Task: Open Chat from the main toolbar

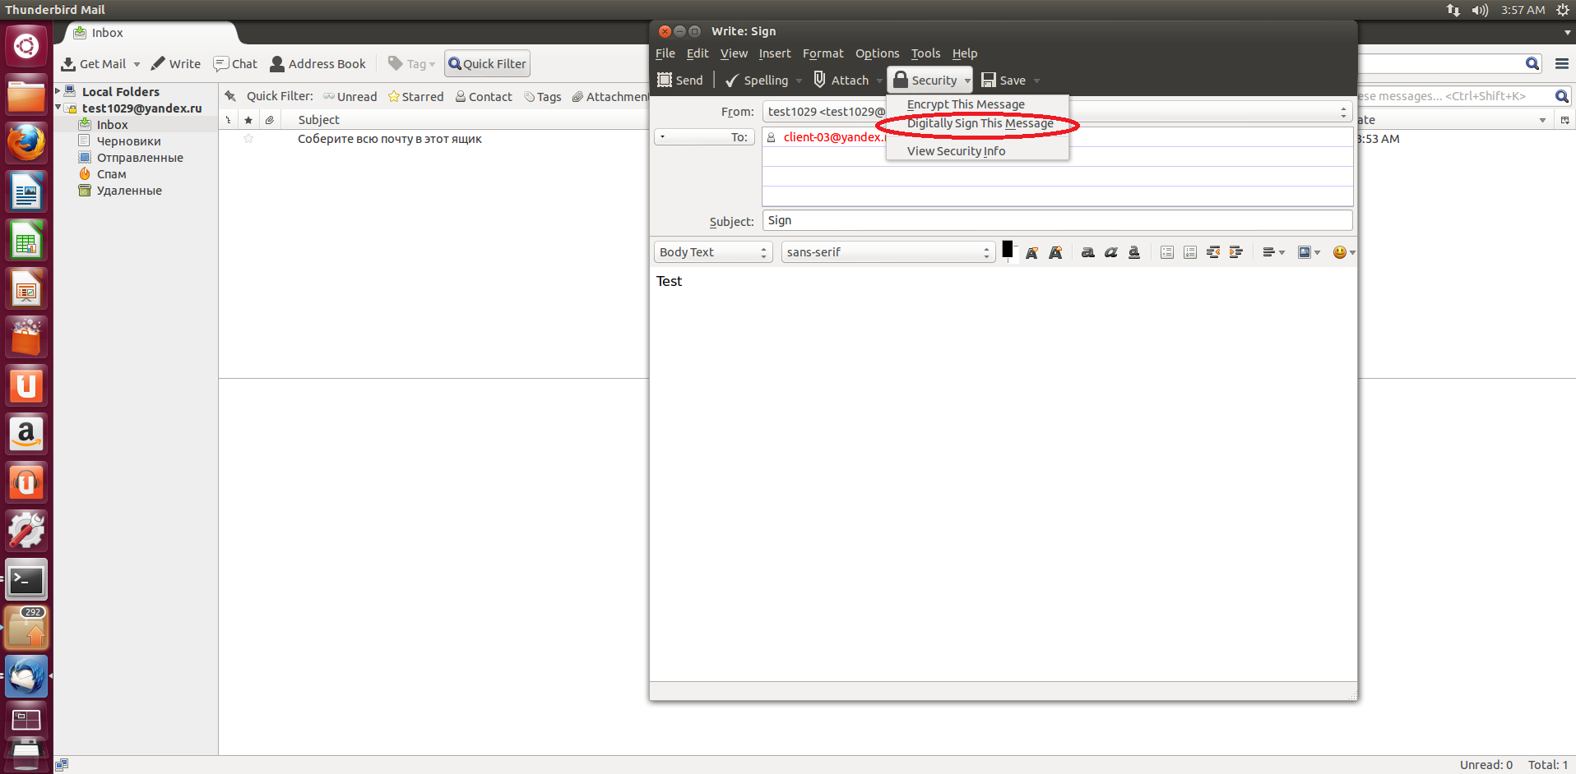Action: pyautogui.click(x=235, y=63)
